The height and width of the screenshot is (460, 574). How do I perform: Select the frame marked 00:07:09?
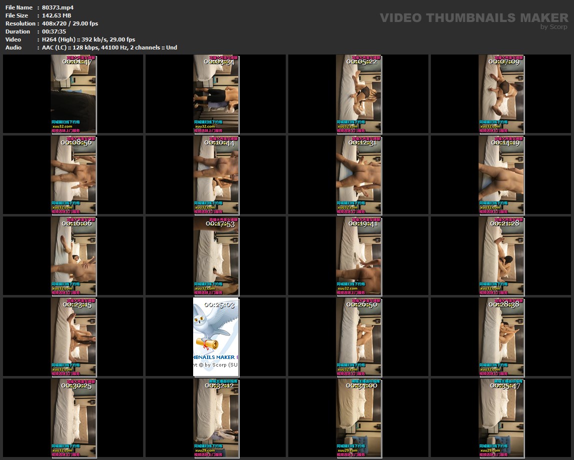(x=501, y=94)
